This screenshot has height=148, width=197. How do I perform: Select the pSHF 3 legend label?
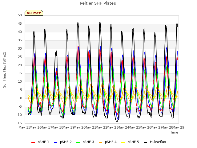tap(88, 142)
